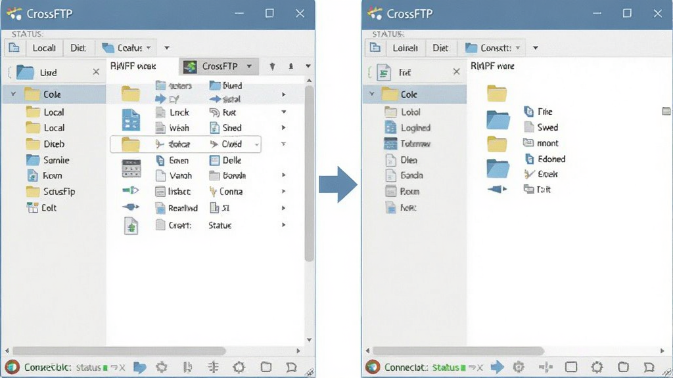Click the Delle list icon in left window
Screen dimensions: 673x378
[214, 160]
